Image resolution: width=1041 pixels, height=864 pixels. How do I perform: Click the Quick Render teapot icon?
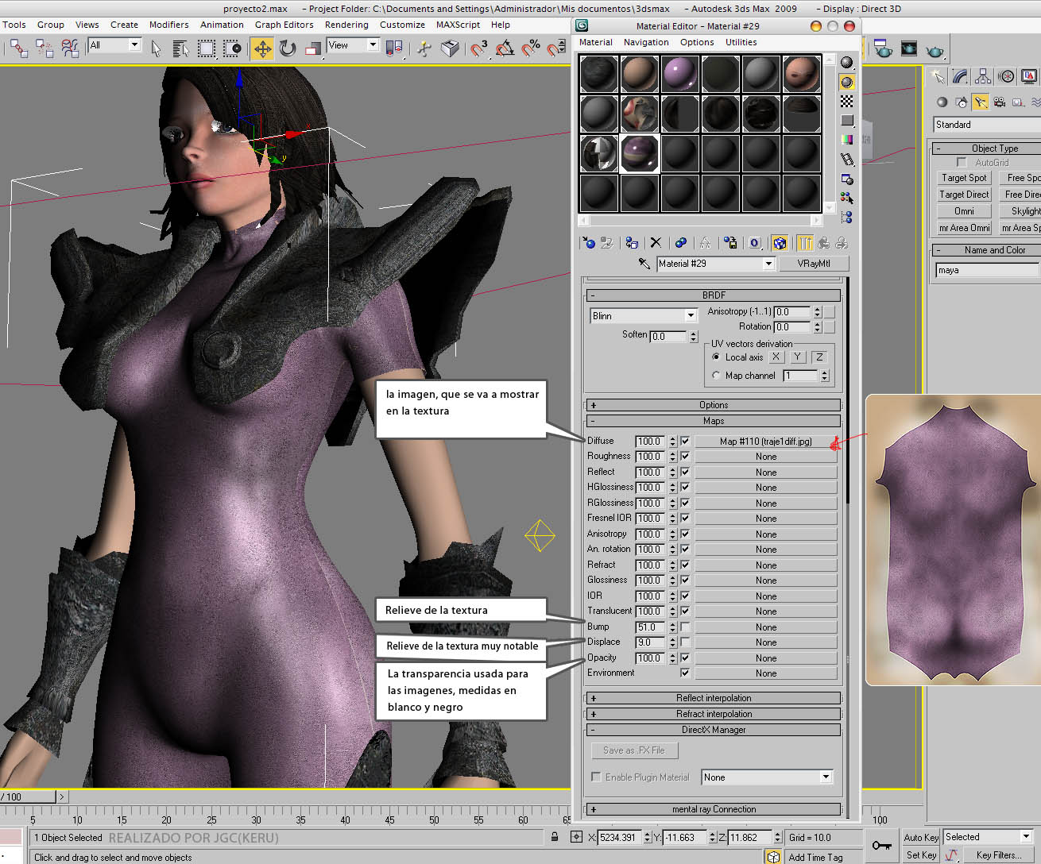tap(935, 49)
